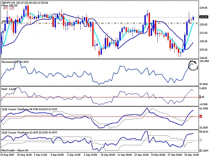Click the 5 Sep 12:00 time label
This screenshot has width=209, height=157.
point(74,155)
